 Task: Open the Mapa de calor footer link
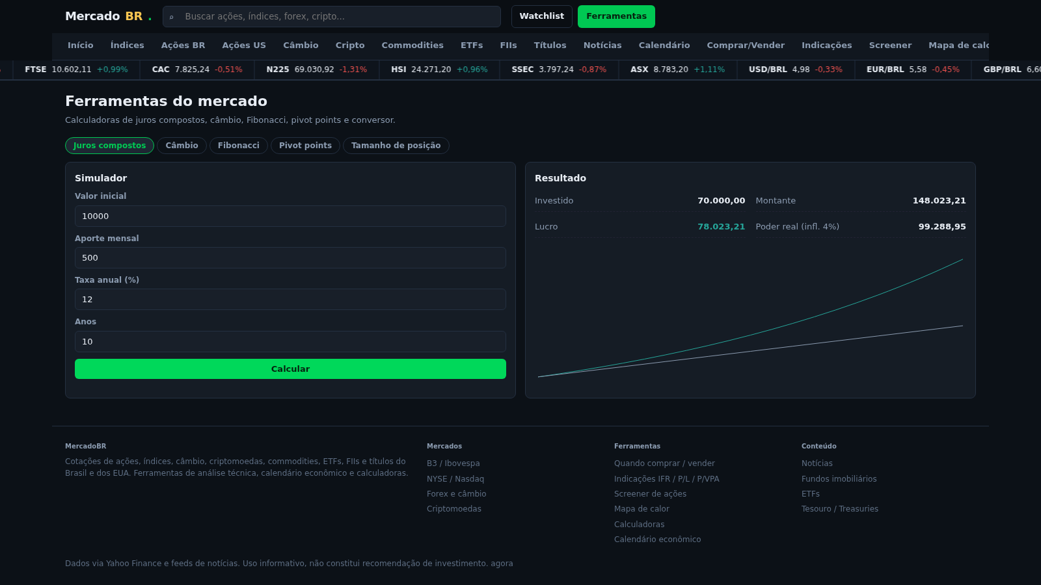642,509
